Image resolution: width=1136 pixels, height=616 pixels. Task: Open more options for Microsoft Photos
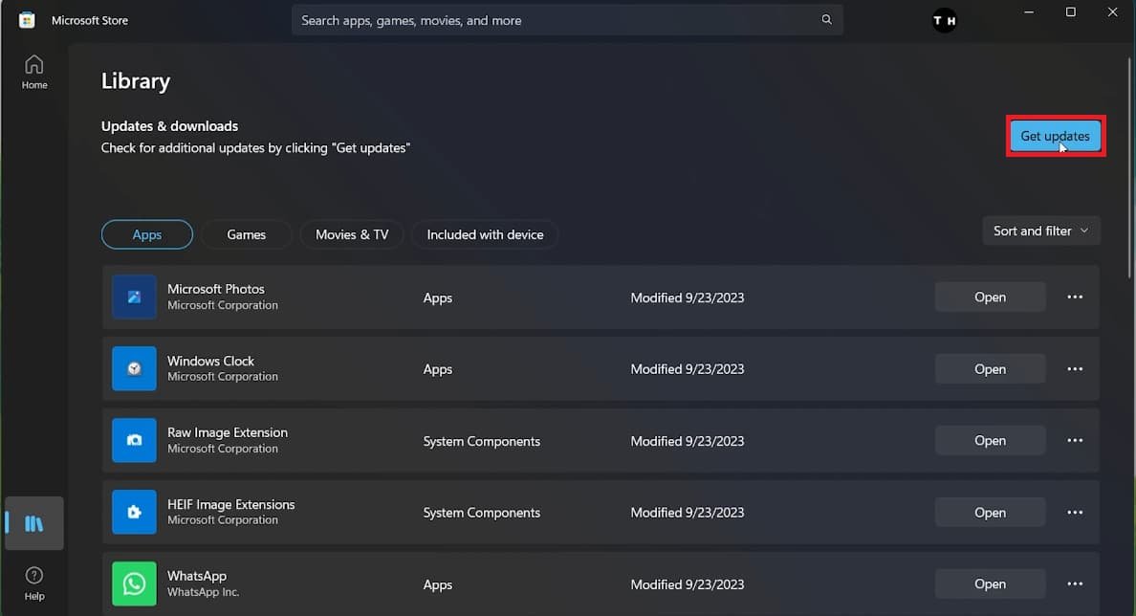(x=1075, y=297)
